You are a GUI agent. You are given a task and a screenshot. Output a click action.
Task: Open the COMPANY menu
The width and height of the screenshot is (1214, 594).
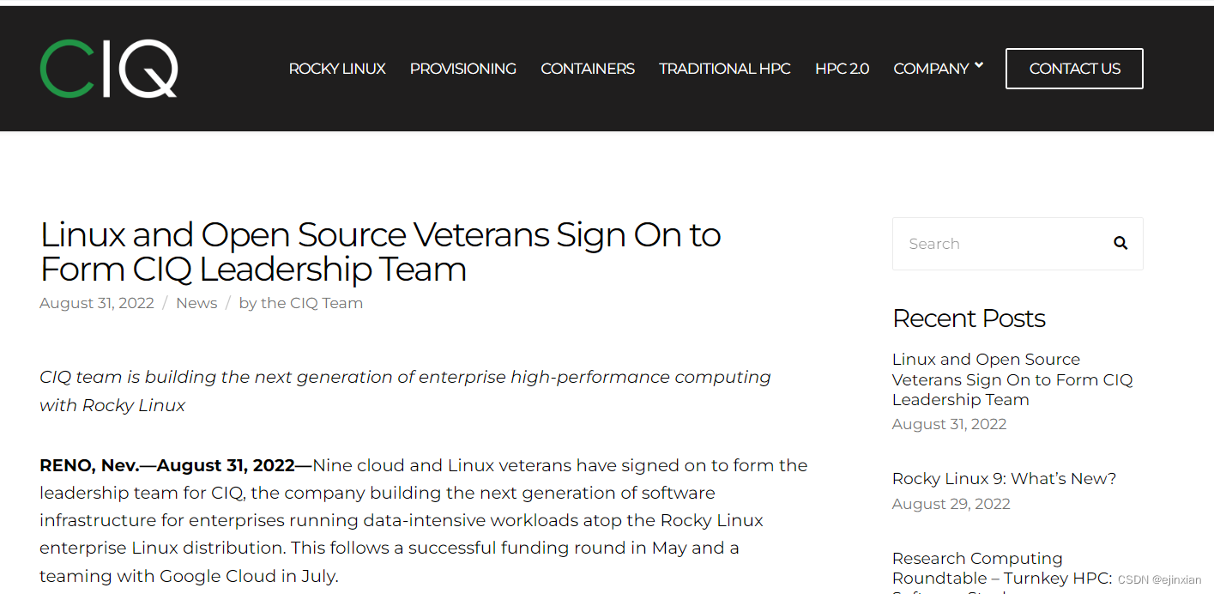pos(931,69)
